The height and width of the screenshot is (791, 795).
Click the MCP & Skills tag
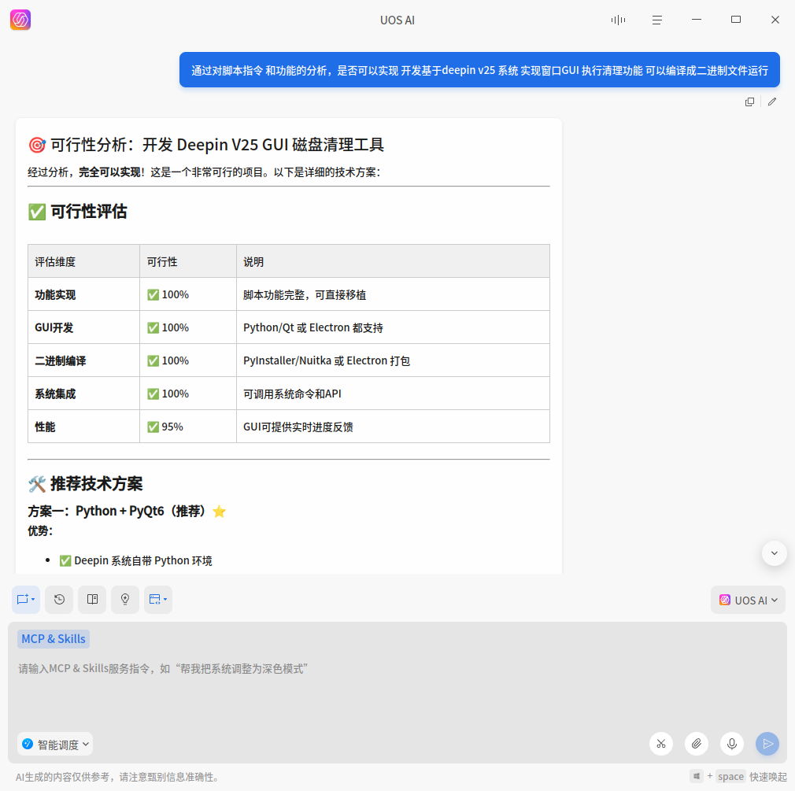coord(54,639)
